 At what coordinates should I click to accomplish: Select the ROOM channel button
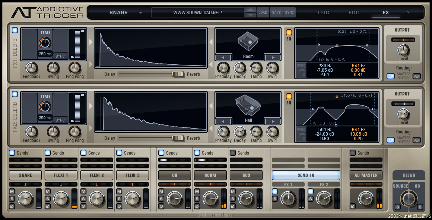point(210,175)
